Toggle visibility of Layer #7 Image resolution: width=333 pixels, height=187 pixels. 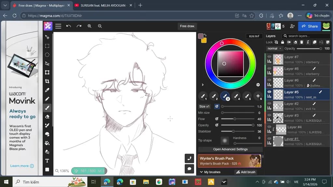pos(269,56)
